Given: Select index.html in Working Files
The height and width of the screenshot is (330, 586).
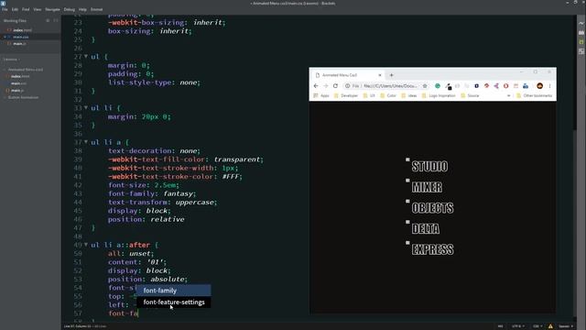Looking at the screenshot, I should point(22,30).
